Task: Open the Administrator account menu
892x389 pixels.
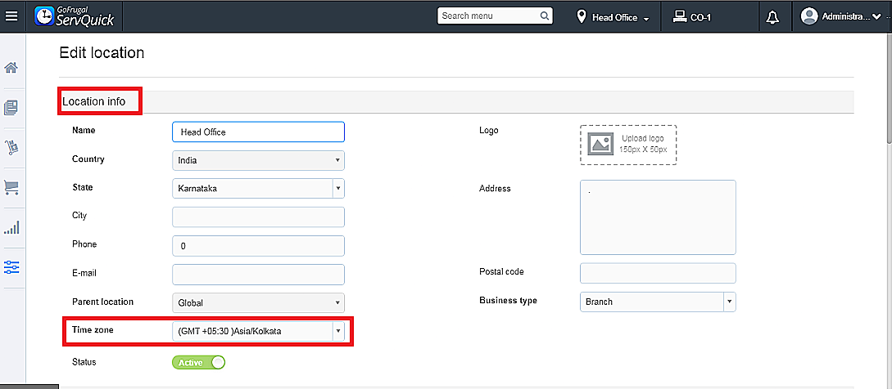Action: point(843,16)
